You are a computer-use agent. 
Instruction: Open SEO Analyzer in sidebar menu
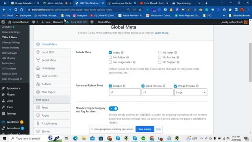9,68
